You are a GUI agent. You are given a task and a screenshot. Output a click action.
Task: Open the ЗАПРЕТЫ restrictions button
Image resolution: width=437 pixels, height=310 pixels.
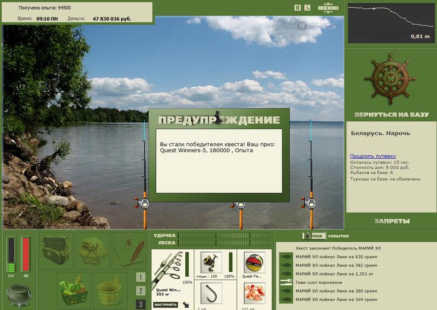pos(392,221)
